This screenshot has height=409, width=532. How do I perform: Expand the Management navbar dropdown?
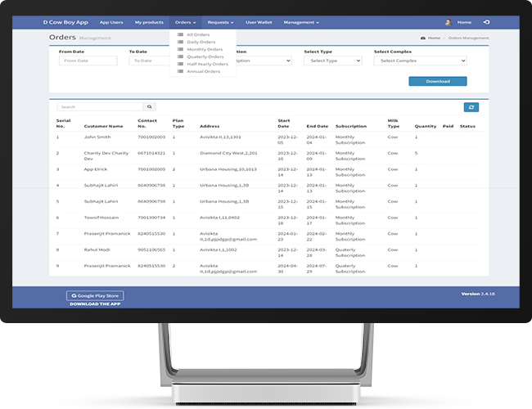(x=302, y=22)
